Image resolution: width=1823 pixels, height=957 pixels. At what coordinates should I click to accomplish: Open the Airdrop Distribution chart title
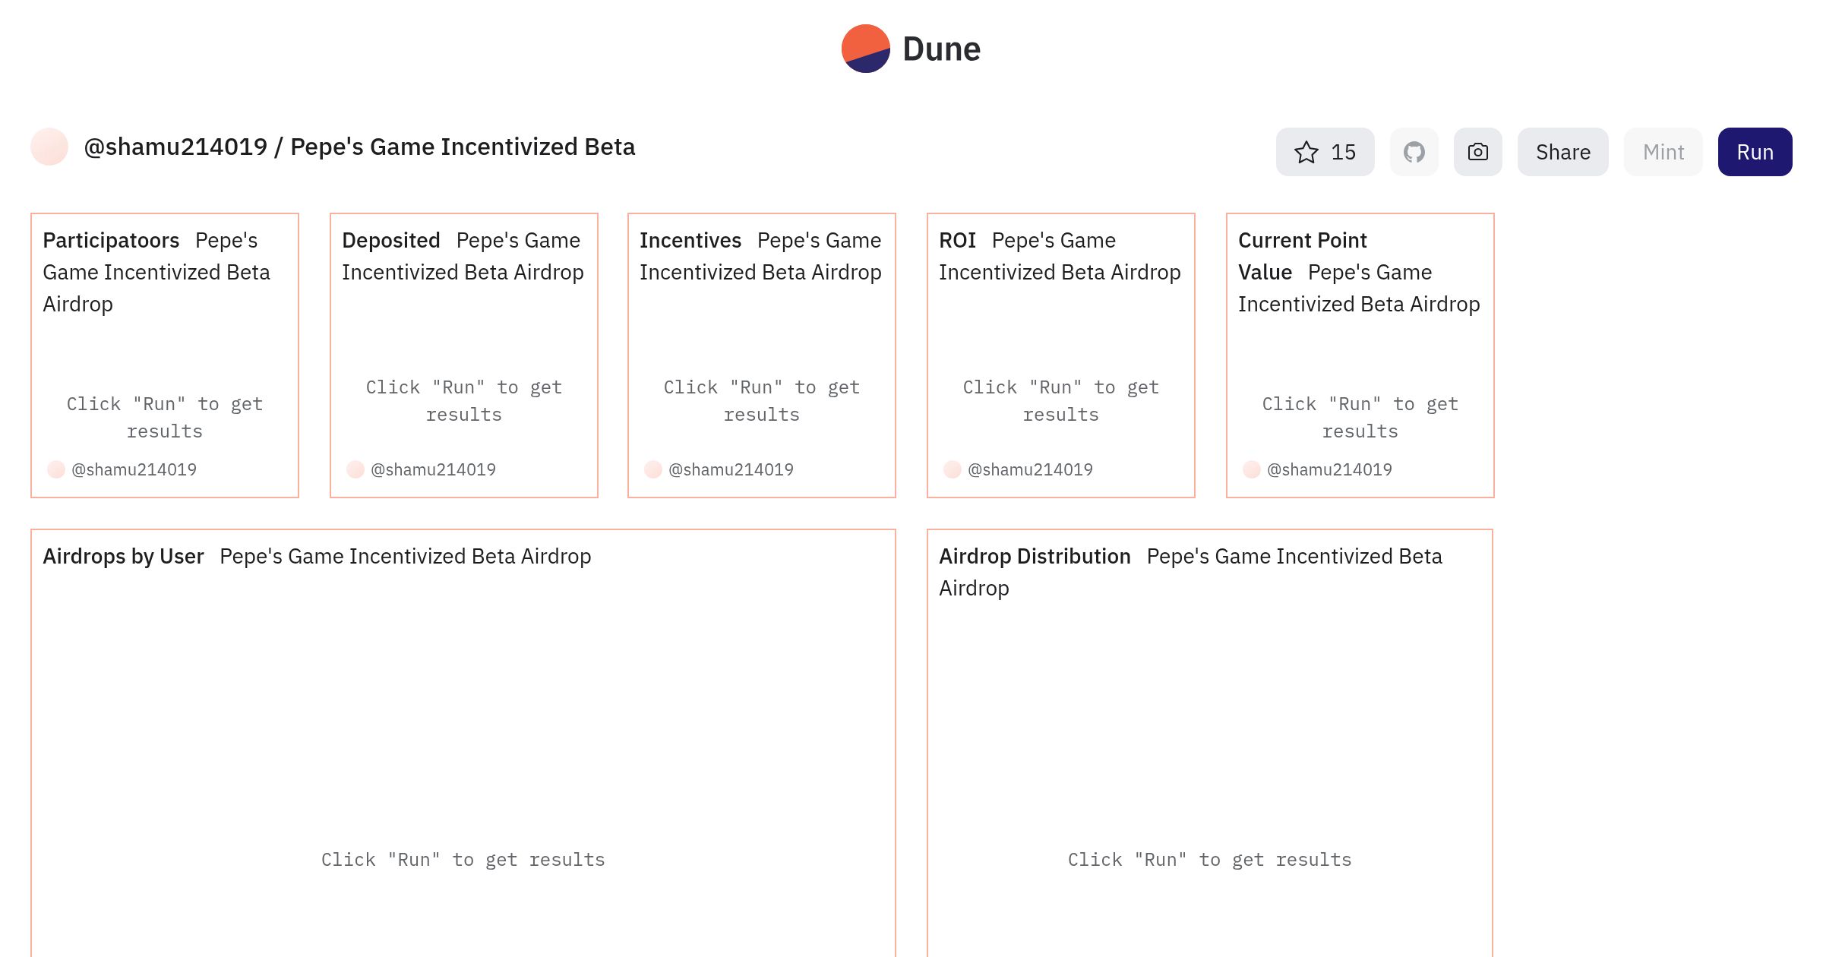(1035, 556)
